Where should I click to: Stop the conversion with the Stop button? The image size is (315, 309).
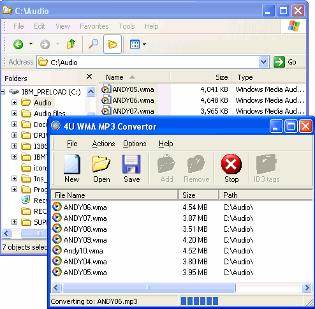tap(231, 168)
